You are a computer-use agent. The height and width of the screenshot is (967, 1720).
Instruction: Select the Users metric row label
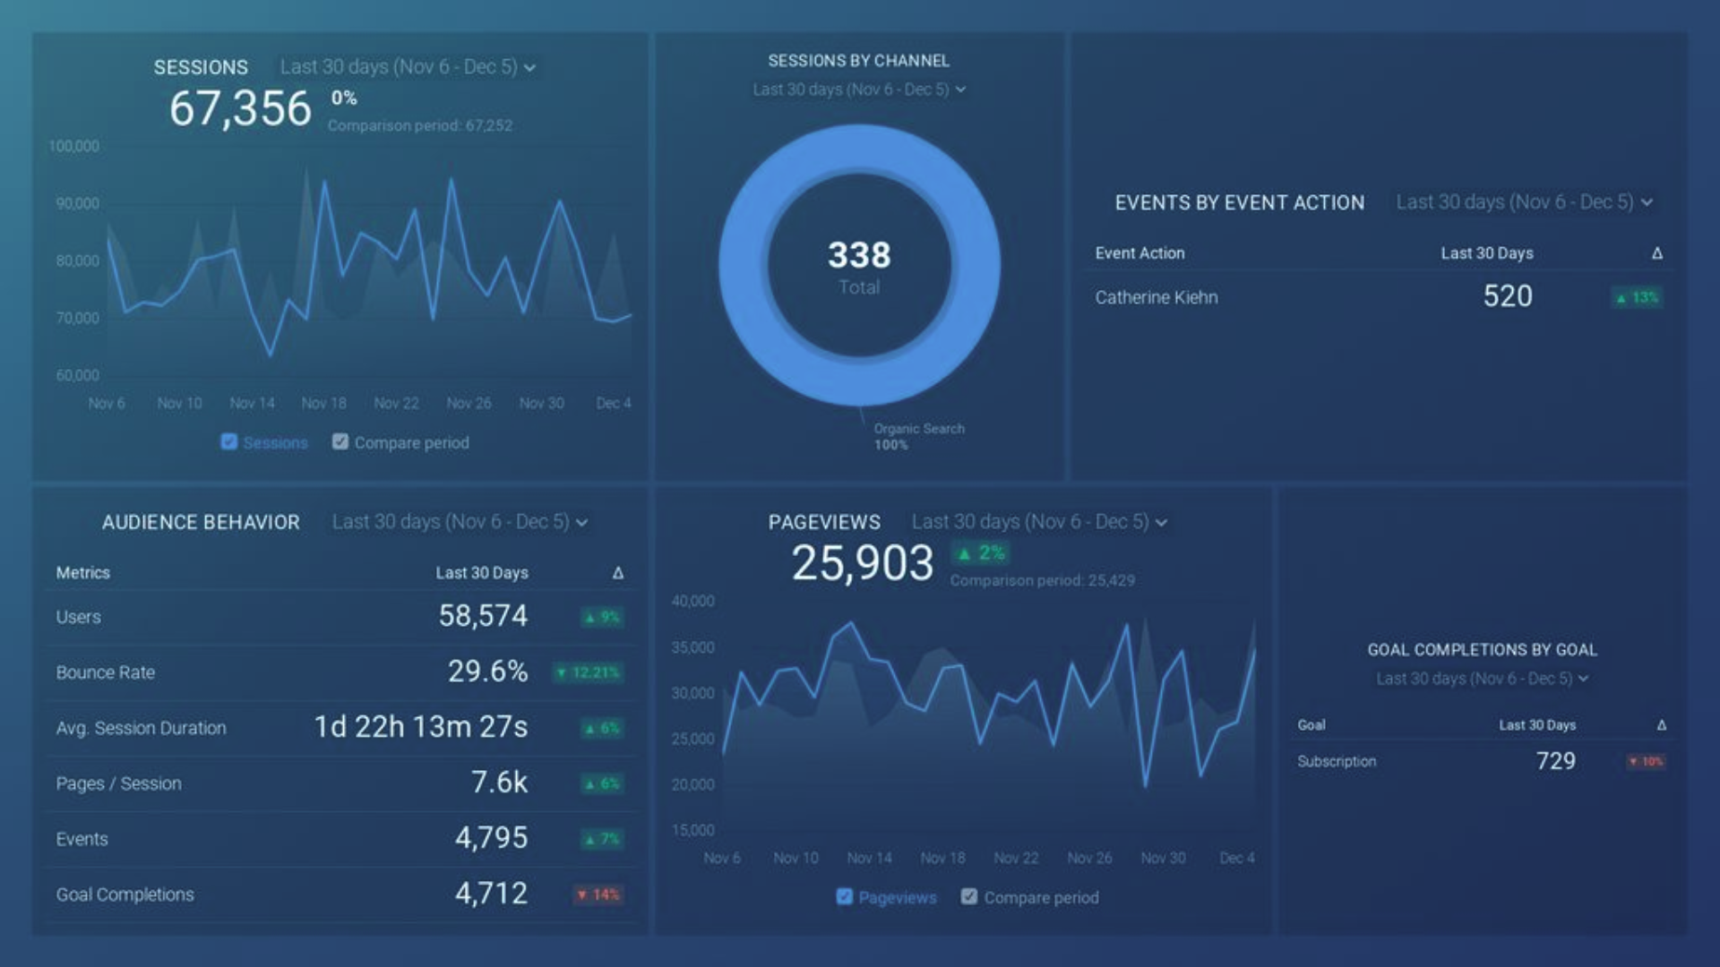coord(79,617)
